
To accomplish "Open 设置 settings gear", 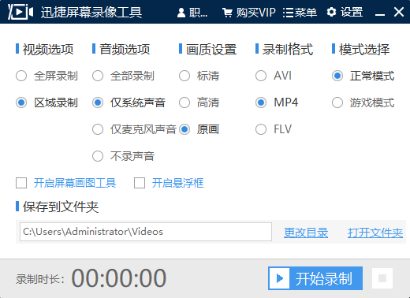I will 345,13.
